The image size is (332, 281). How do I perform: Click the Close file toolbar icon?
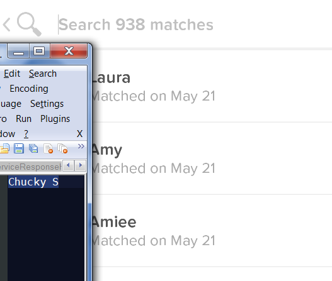tap(49, 148)
